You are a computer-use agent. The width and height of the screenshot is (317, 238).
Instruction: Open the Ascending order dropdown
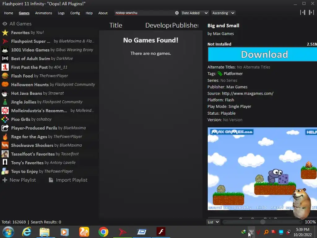click(223, 13)
